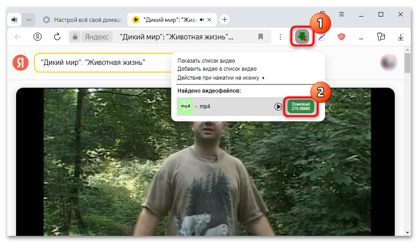Open the browser hamburger menu
Screen dimensions: 418x243
click(x=342, y=14)
